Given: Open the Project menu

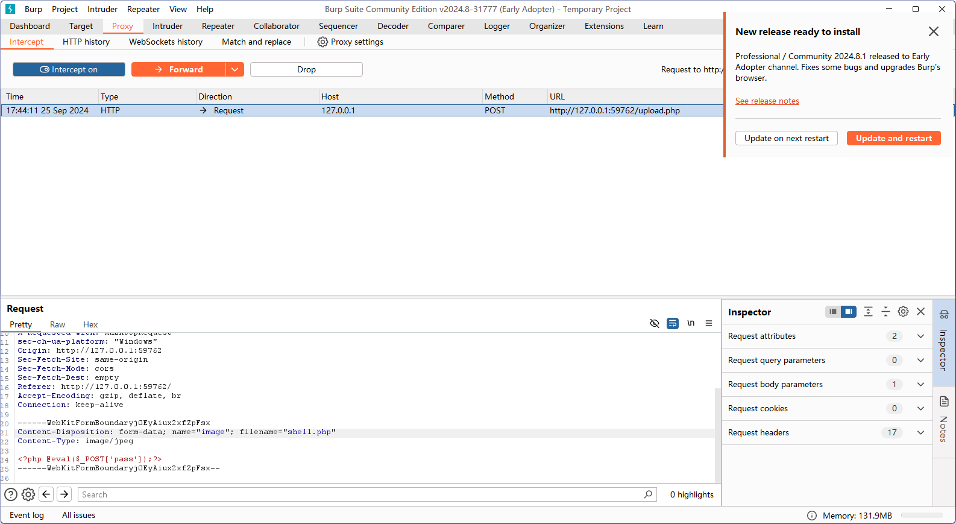Looking at the screenshot, I should pyautogui.click(x=64, y=9).
